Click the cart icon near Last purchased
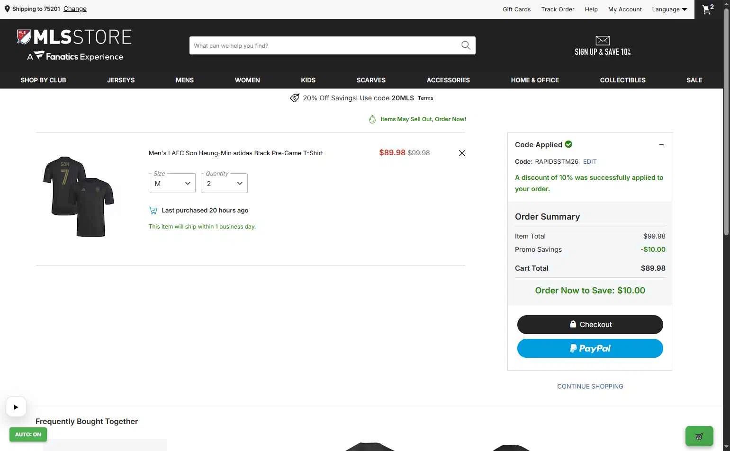Image resolution: width=730 pixels, height=451 pixels. tap(153, 211)
